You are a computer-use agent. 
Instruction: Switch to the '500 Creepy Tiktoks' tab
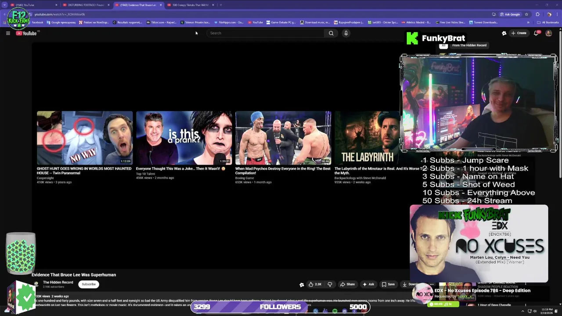pyautogui.click(x=190, y=5)
